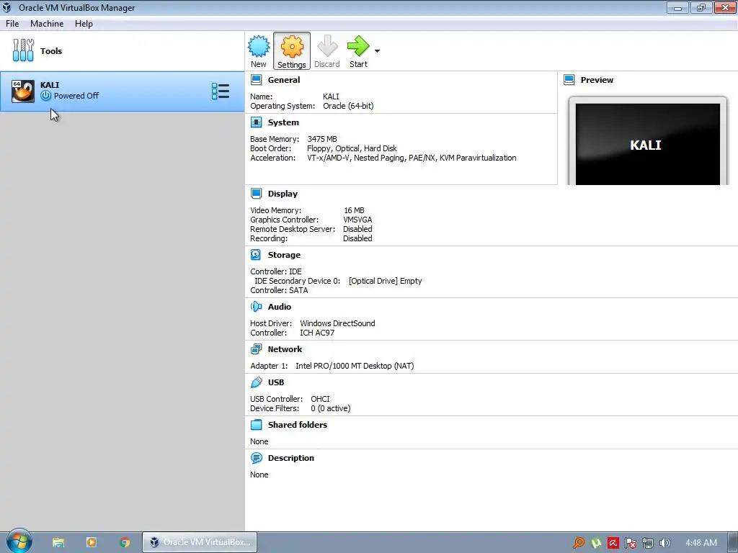Click the '3475 MB' base memory value

(x=322, y=139)
